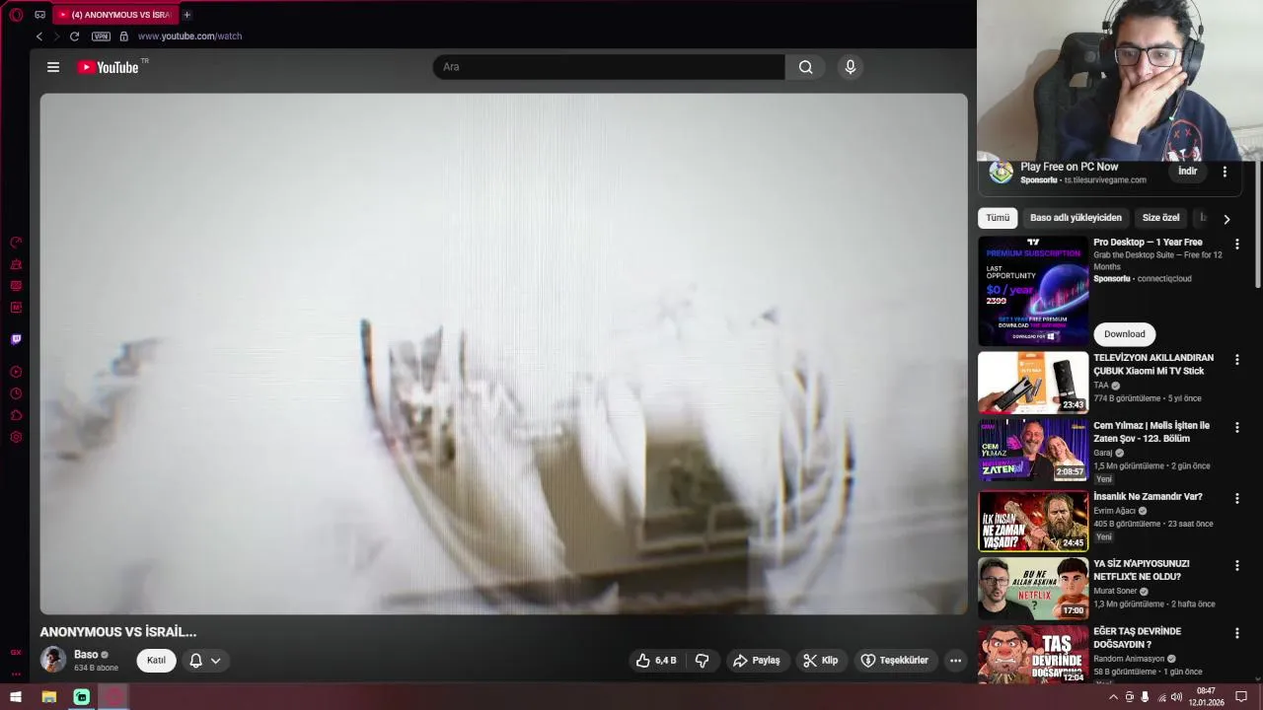Open YouTube hamburger guide menu
Image resolution: width=1263 pixels, height=710 pixels.
tap(53, 67)
